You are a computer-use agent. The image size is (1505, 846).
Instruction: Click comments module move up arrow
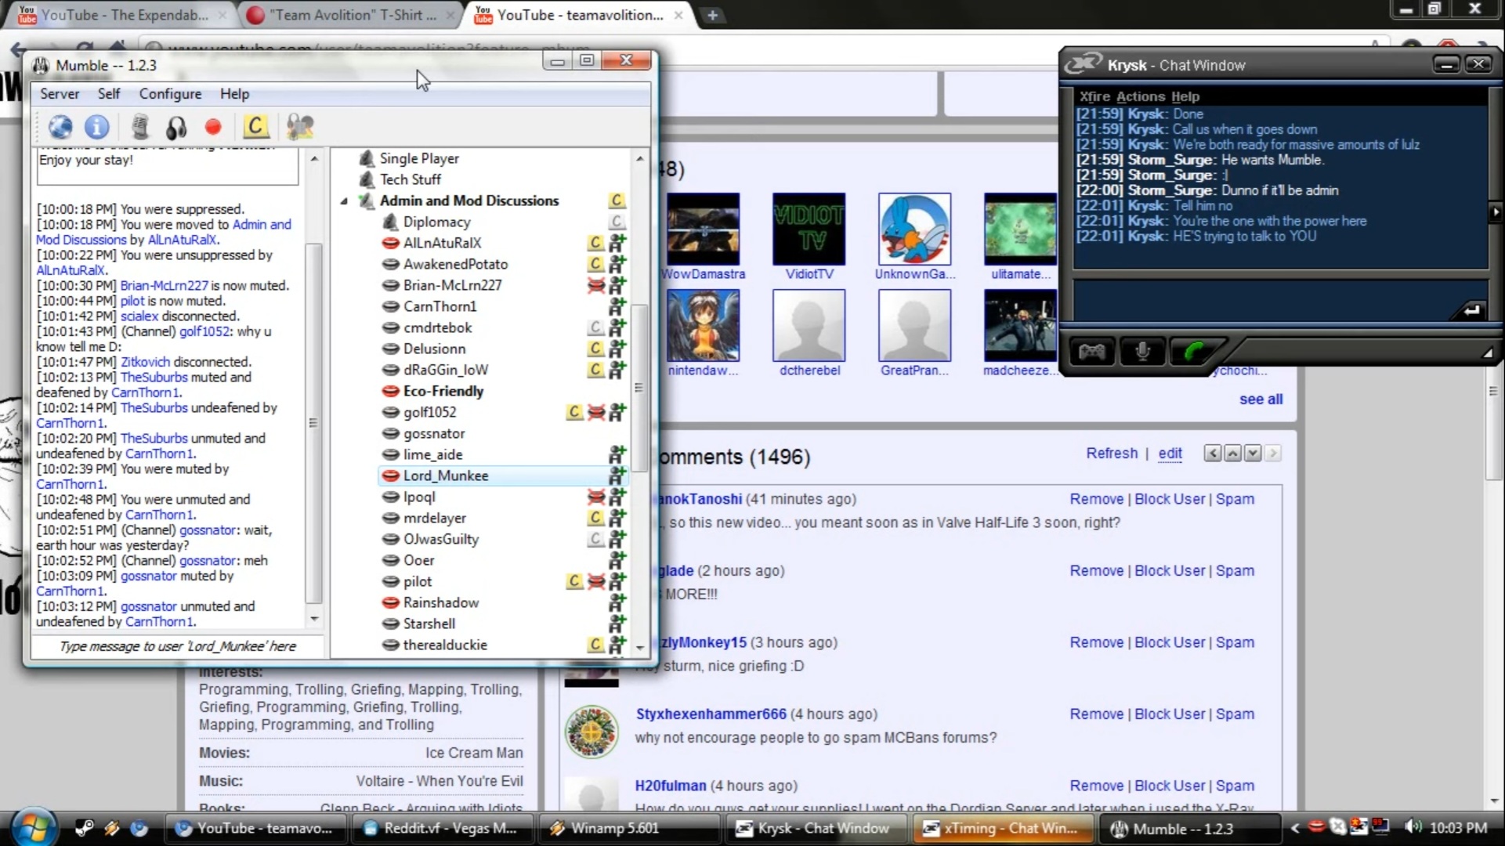[x=1232, y=454]
